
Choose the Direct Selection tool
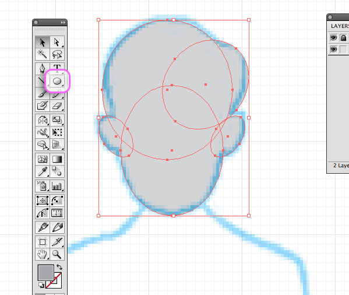click(57, 42)
